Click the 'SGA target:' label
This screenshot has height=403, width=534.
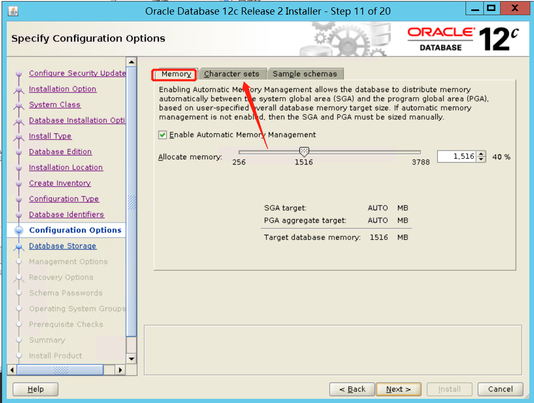click(285, 208)
